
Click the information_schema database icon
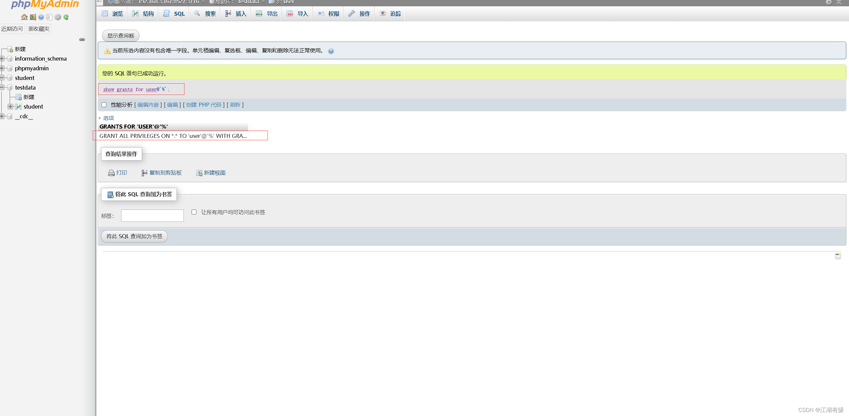10,59
